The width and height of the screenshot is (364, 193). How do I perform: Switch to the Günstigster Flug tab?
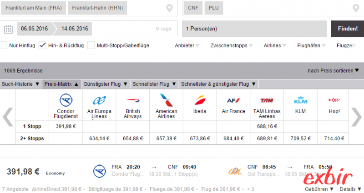coord(106,84)
